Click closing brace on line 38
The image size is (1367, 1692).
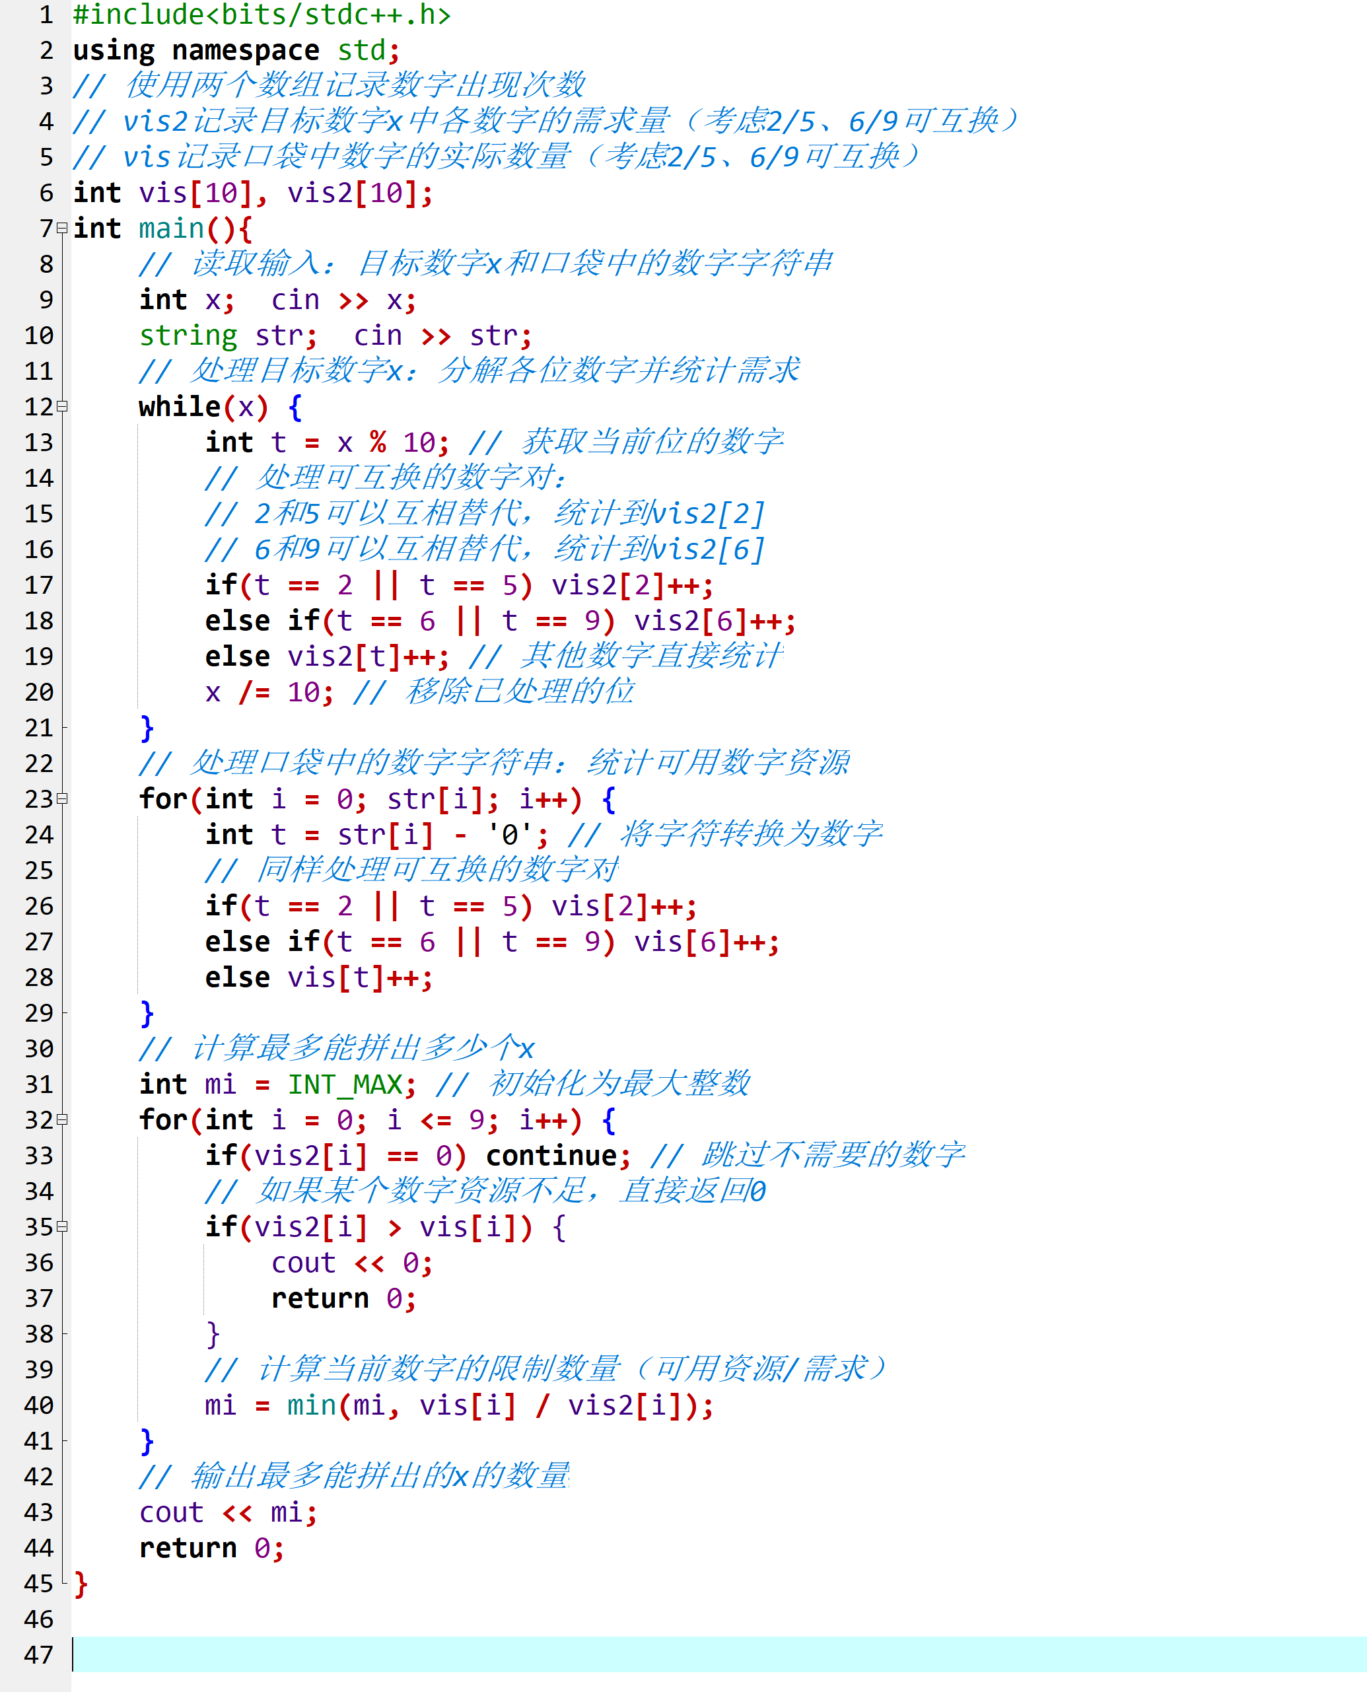click(x=213, y=1335)
